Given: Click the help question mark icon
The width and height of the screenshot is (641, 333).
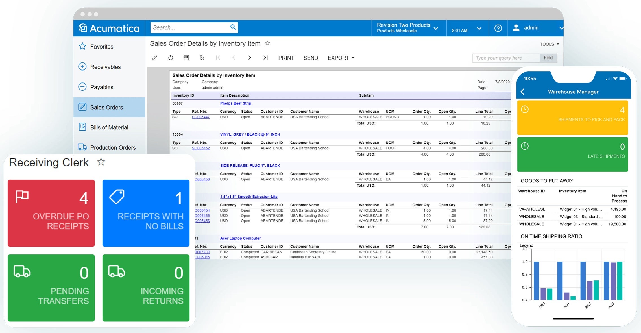Looking at the screenshot, I should point(498,28).
